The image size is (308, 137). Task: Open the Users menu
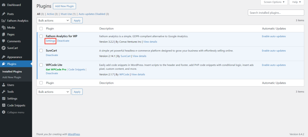tap(11, 85)
